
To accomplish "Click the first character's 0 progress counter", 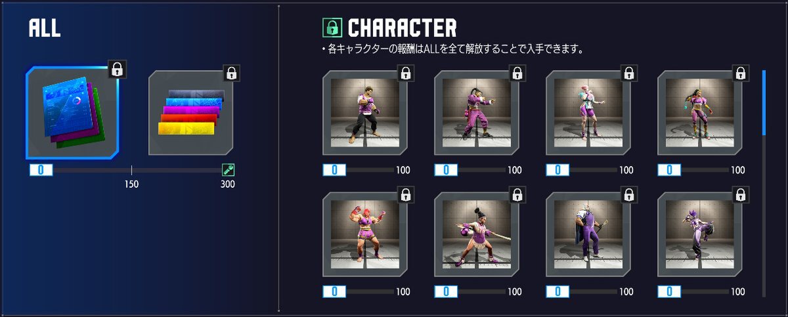I will [x=334, y=170].
